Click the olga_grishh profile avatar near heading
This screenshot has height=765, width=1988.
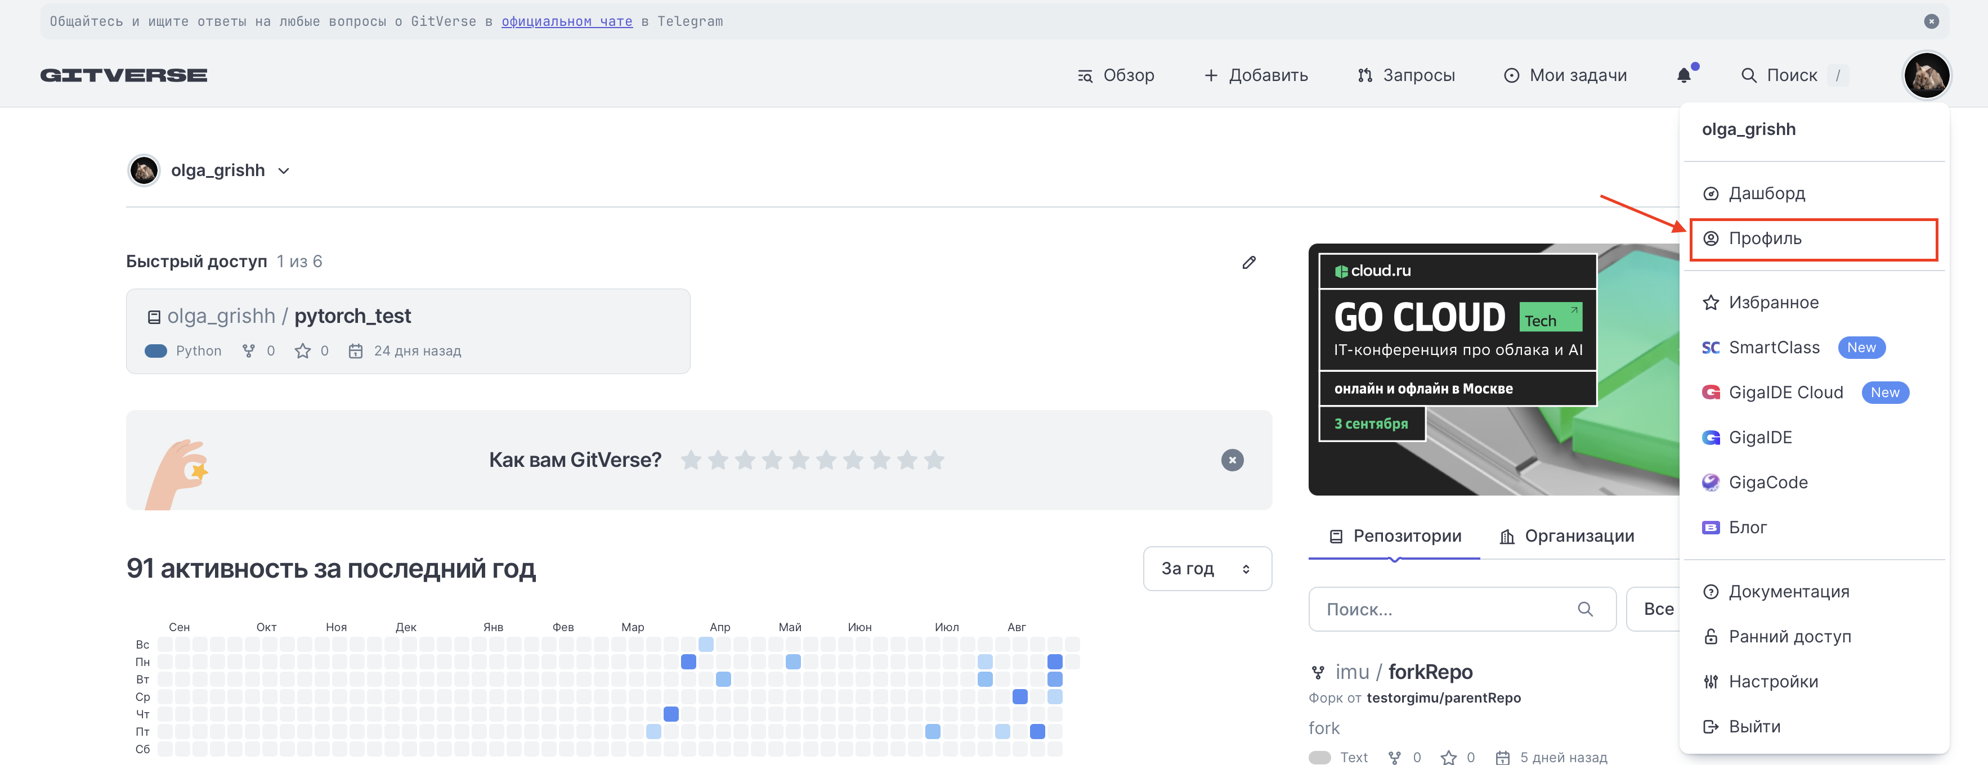(x=144, y=170)
